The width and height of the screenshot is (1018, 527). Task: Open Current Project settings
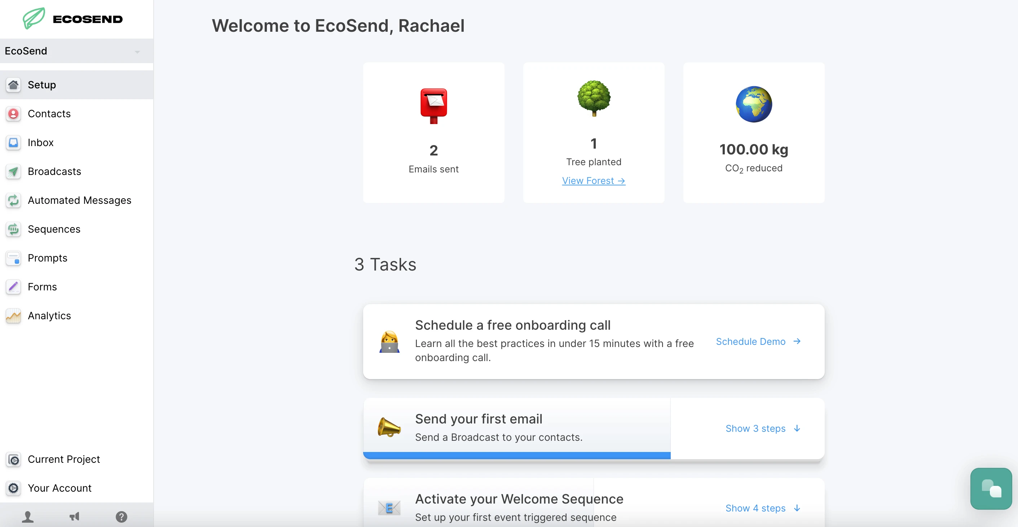[63, 459]
